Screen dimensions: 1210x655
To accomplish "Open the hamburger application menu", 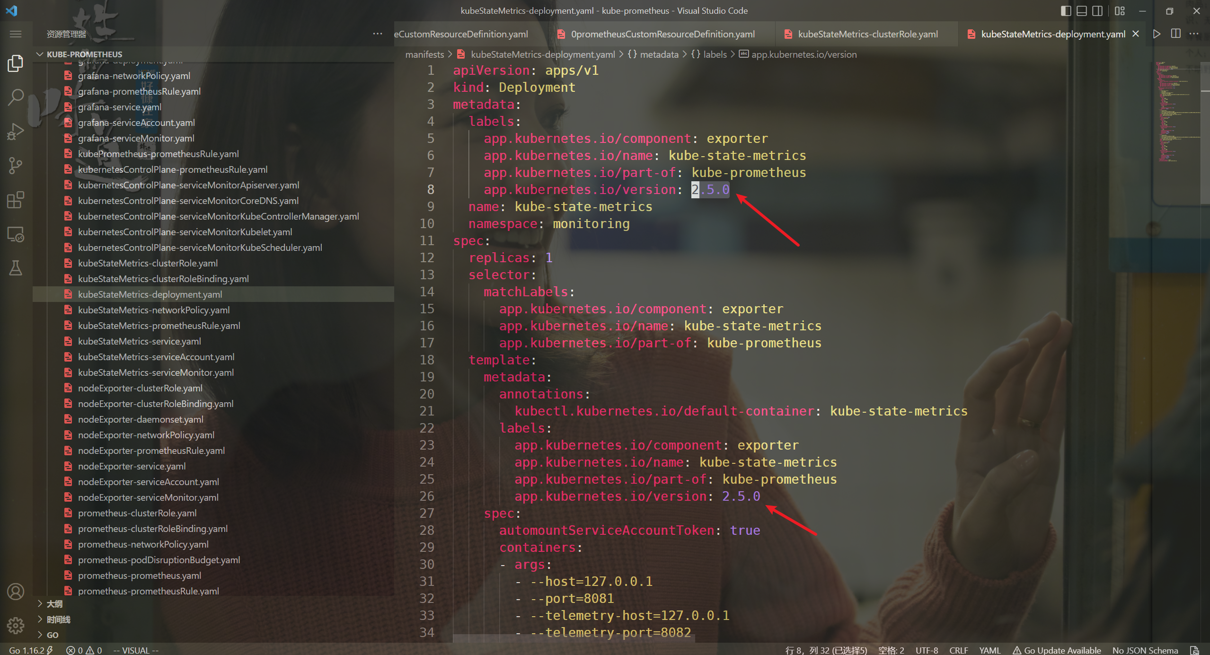I will click(x=16, y=34).
